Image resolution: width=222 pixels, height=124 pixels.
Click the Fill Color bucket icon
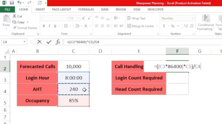77,26
